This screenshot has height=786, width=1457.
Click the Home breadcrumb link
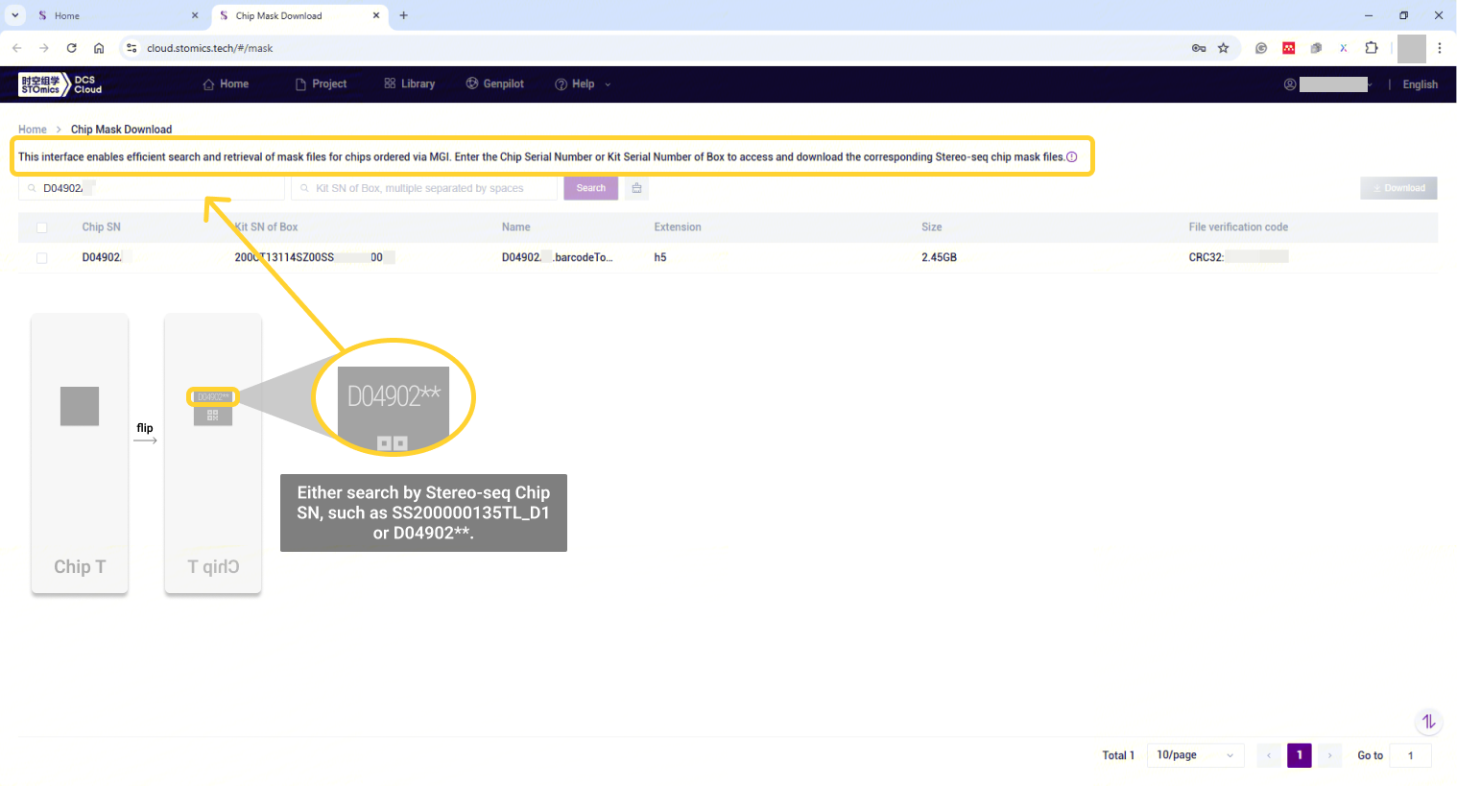(x=33, y=130)
